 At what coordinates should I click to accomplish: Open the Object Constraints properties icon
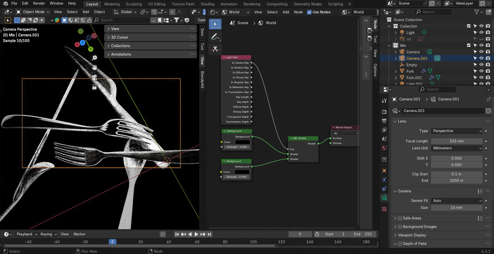point(384,189)
